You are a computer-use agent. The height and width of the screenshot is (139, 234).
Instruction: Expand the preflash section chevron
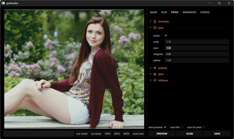point(151,68)
